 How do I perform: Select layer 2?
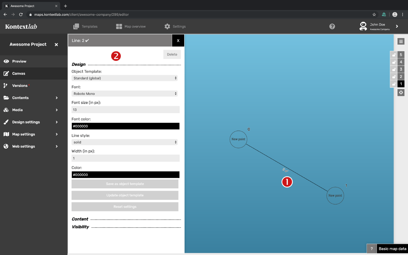coord(401,77)
